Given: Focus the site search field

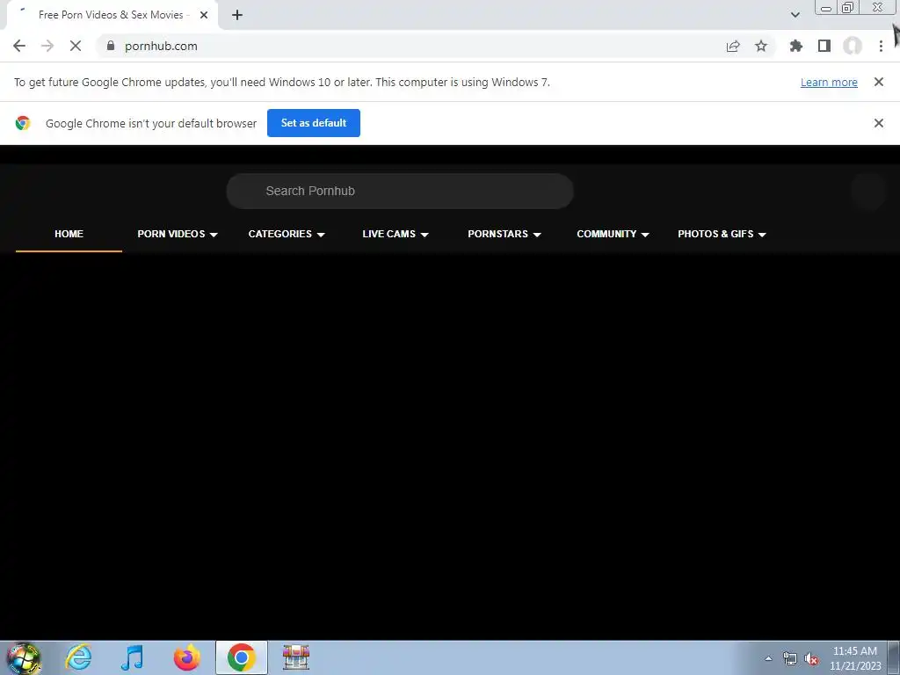Looking at the screenshot, I should pyautogui.click(x=400, y=191).
